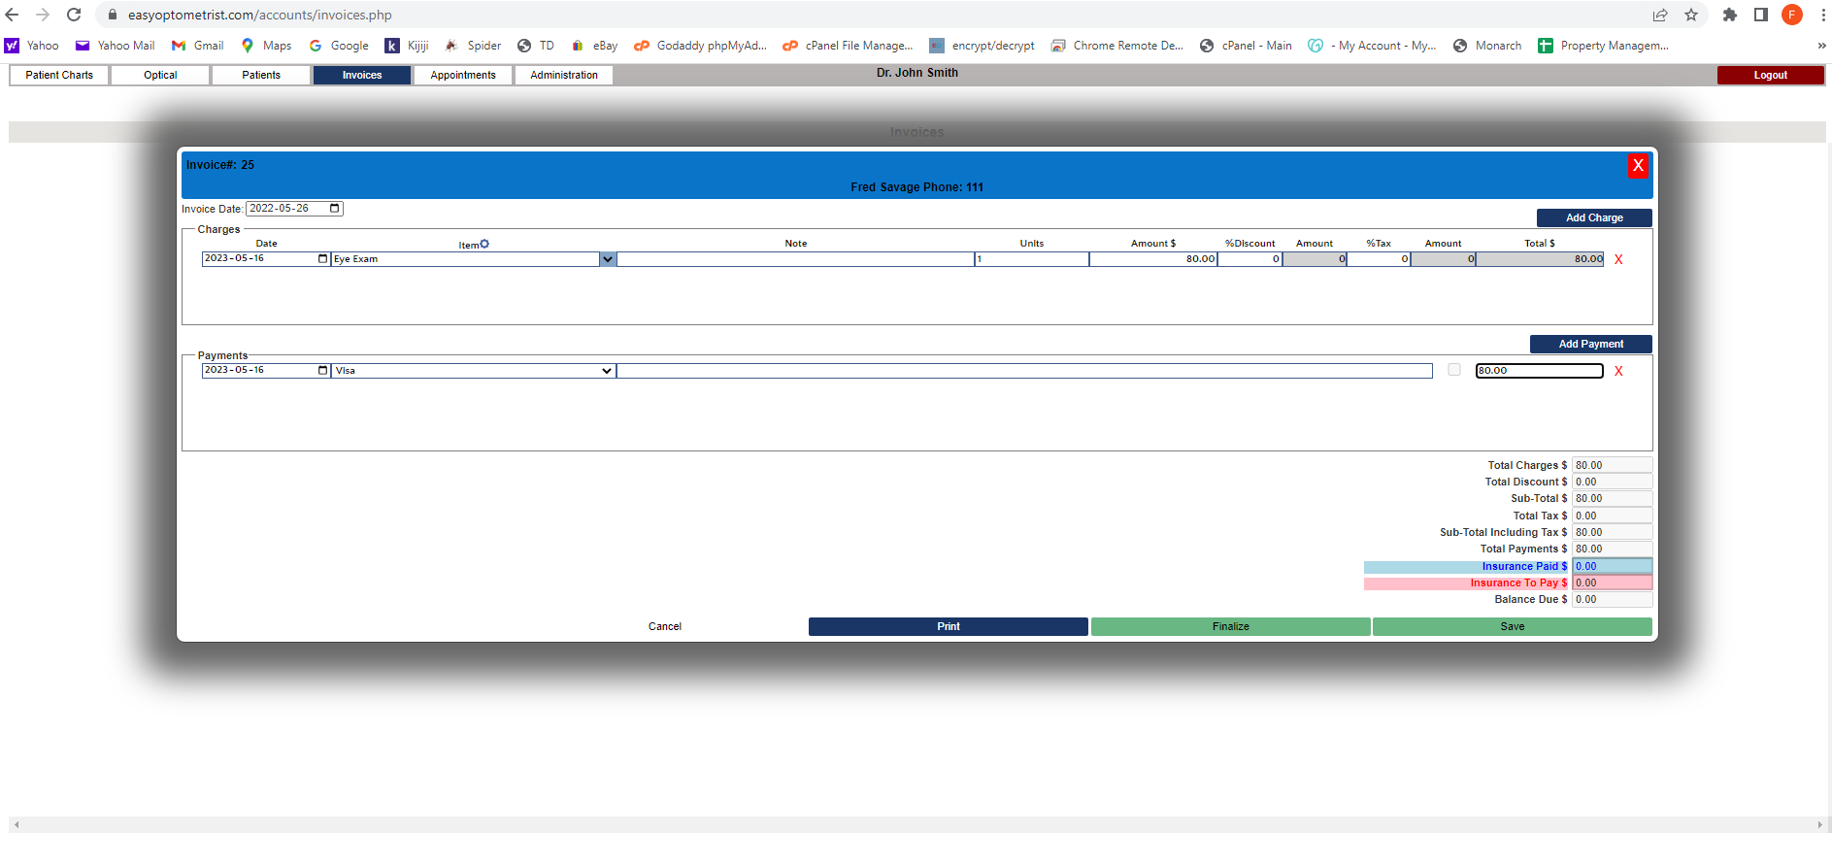The image size is (1832, 866).
Task: Reload the page with refresh icon
Action: [74, 15]
